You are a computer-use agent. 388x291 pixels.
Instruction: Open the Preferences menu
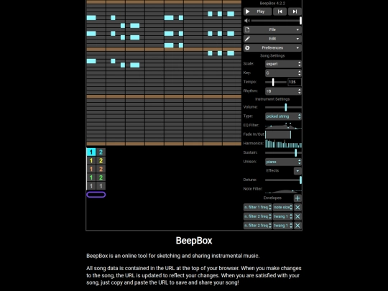point(272,47)
